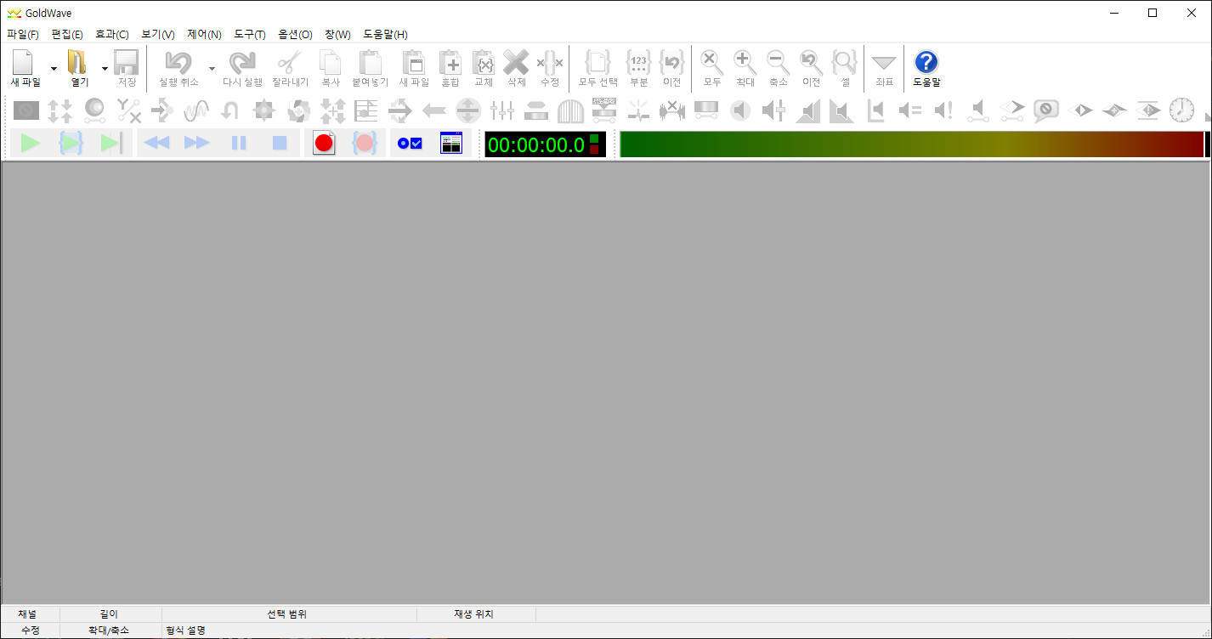This screenshot has width=1212, height=639.
Task: Mix clipboard audio with the 혼합 icon
Action: [450, 68]
